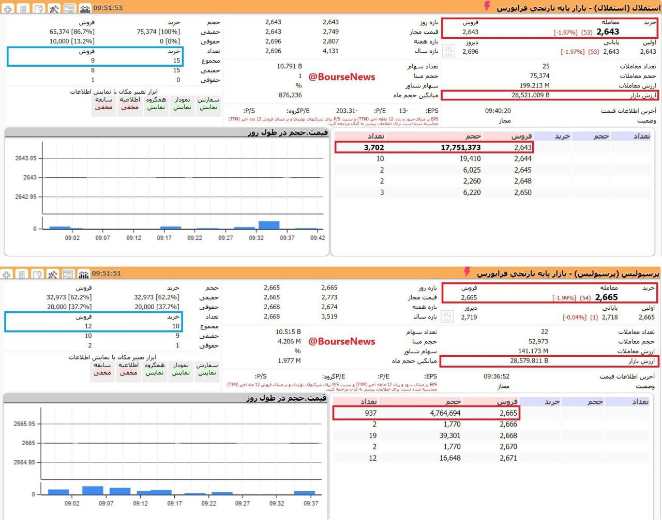Select the 2,668 sell price row in Persepolis
662x529 pixels.
coord(426,435)
